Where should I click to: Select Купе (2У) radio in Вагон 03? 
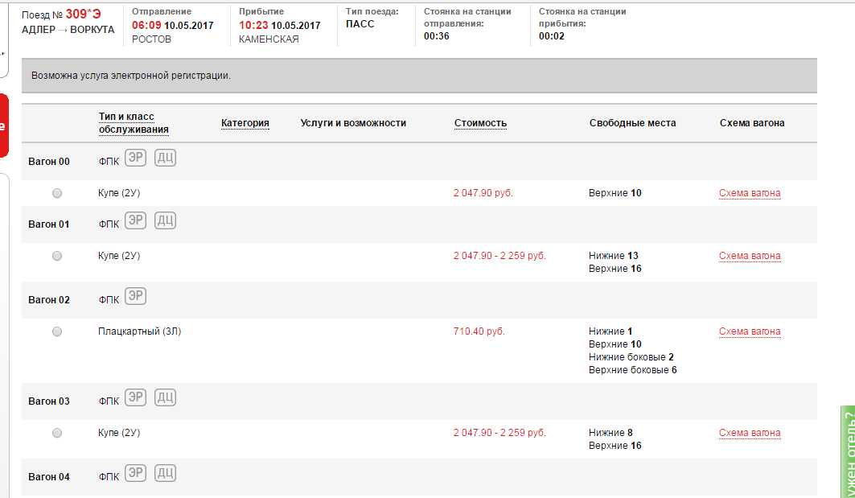point(57,433)
